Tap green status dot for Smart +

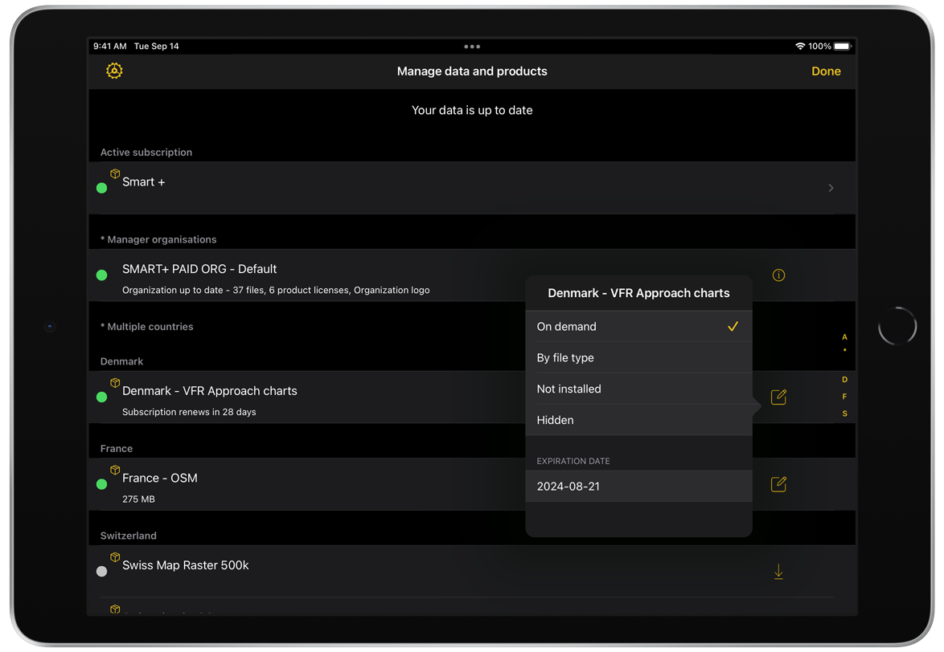click(102, 188)
